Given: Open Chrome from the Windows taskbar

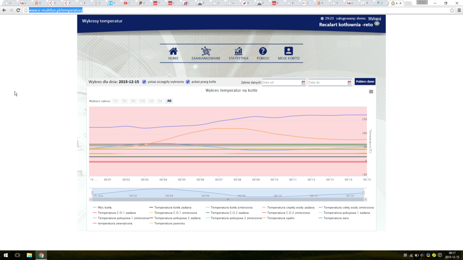Looking at the screenshot, I should (x=41, y=255).
